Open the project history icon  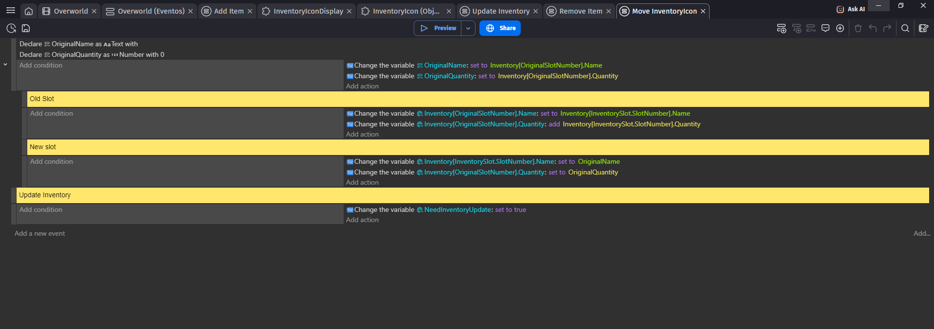(x=11, y=28)
